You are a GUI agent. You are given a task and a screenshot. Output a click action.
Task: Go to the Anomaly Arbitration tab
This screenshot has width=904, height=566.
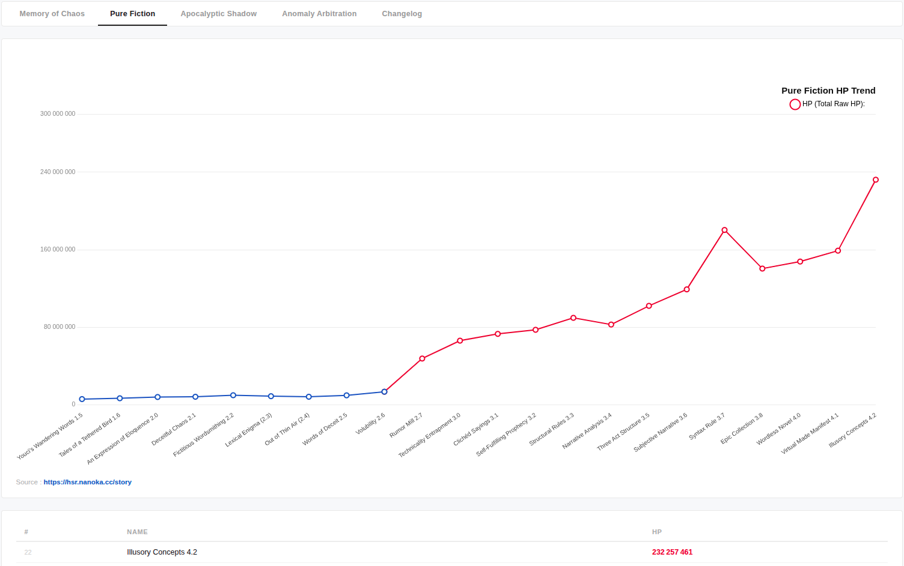(319, 14)
